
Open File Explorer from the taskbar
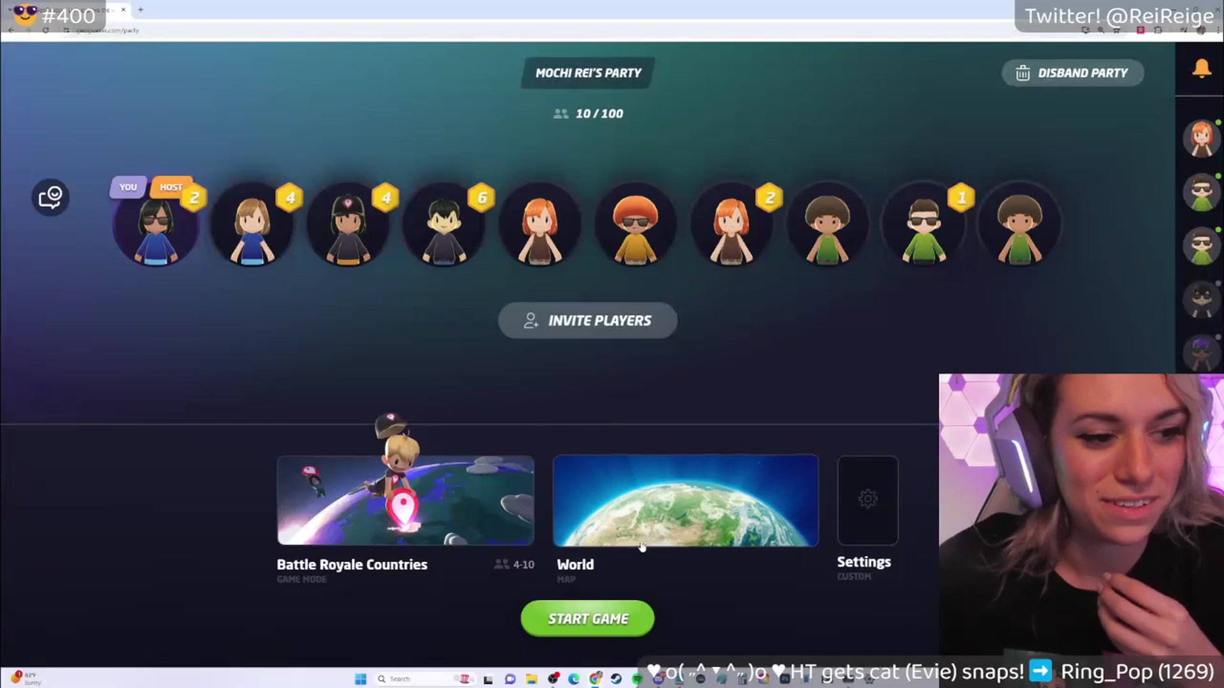click(x=531, y=679)
